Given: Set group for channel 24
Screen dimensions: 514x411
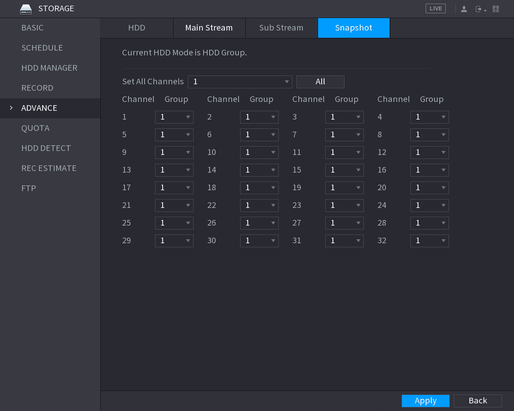Looking at the screenshot, I should tap(430, 205).
